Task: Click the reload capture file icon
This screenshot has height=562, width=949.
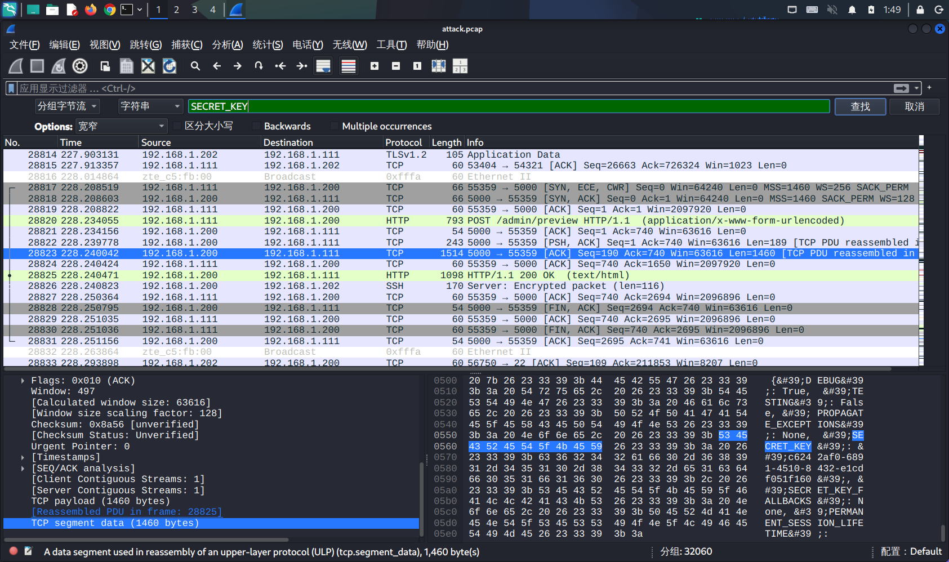Action: 170,66
